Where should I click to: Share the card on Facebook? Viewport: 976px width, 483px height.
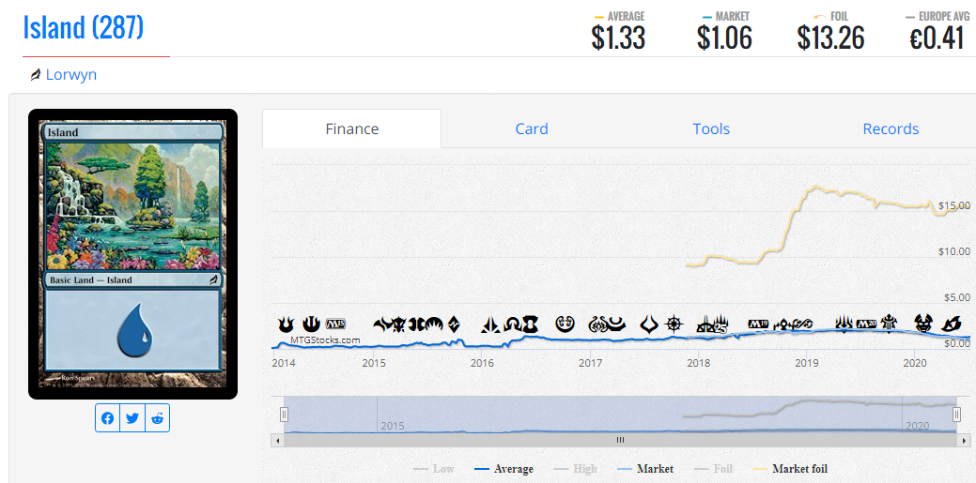pyautogui.click(x=108, y=418)
